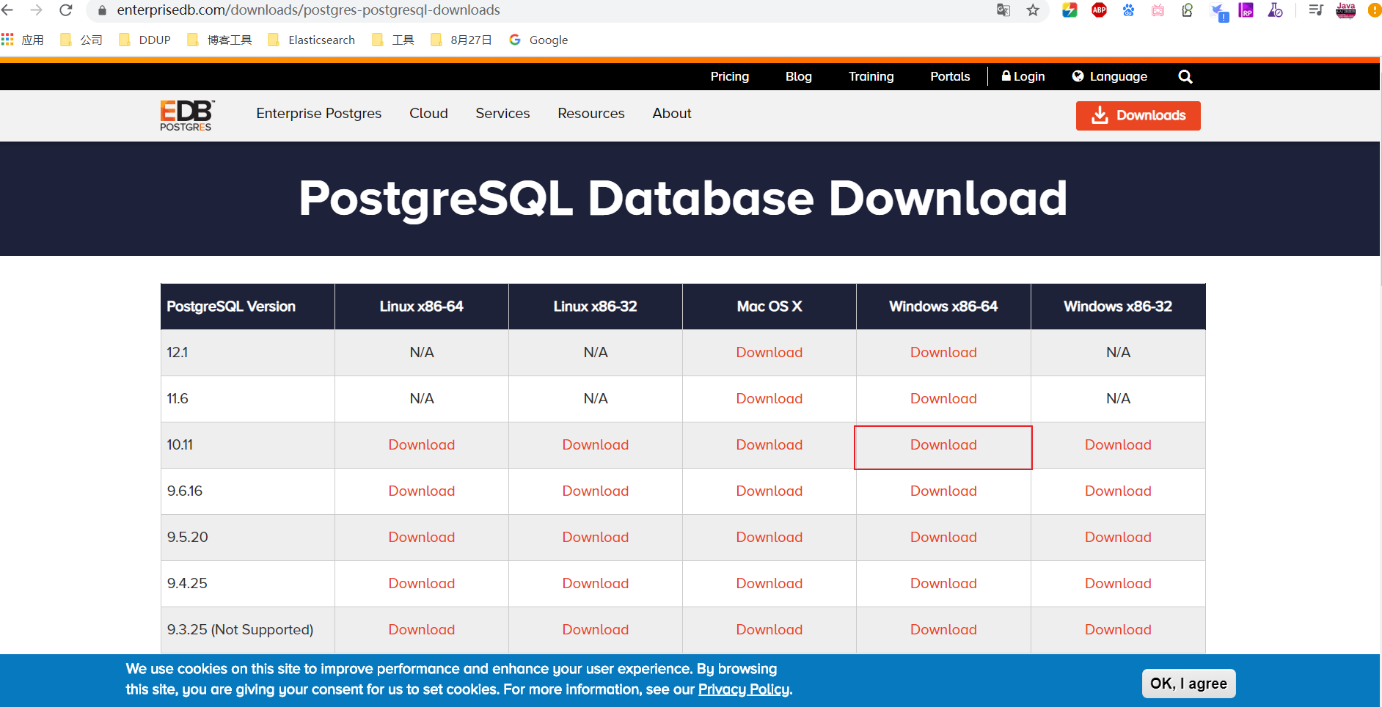The image size is (1382, 707).
Task: Click the search magnifier in black top bar
Action: (1185, 76)
